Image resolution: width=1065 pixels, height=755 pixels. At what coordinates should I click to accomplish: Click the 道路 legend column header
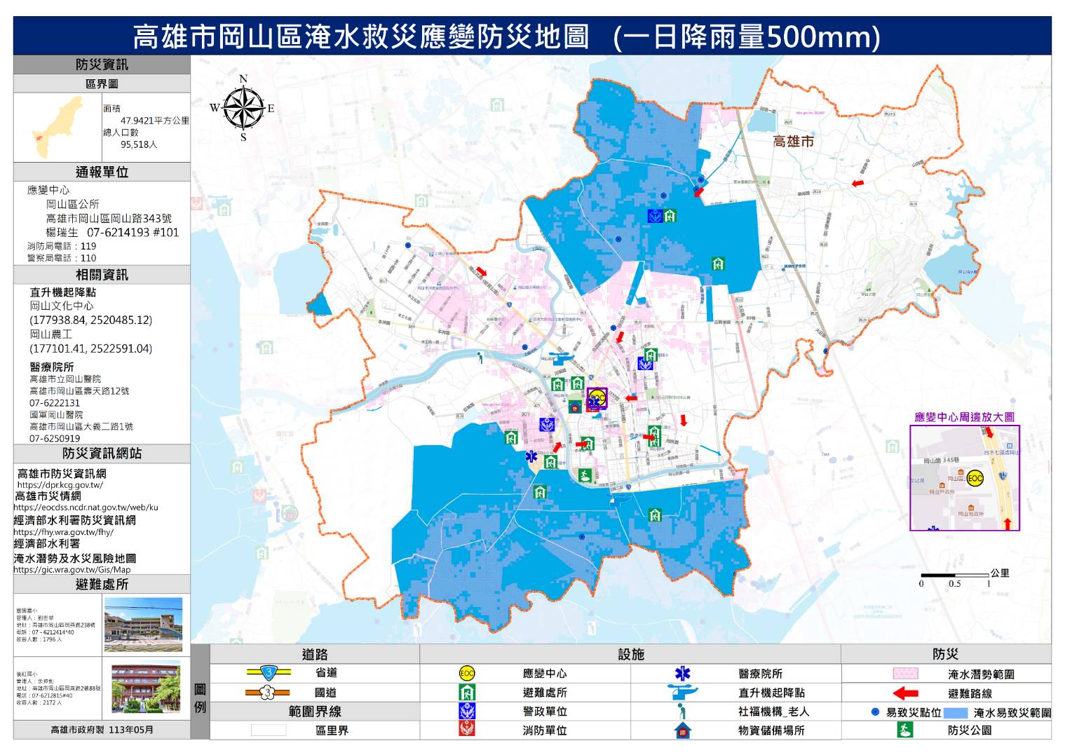pos(315,654)
